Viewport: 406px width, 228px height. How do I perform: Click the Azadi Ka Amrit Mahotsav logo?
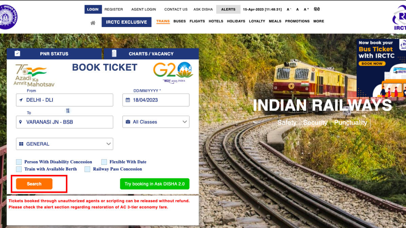[34, 75]
